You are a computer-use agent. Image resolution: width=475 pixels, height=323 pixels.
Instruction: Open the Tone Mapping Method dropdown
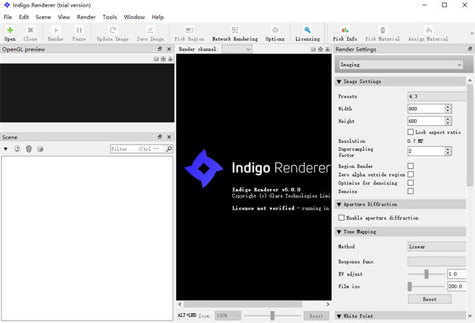[x=437, y=247]
